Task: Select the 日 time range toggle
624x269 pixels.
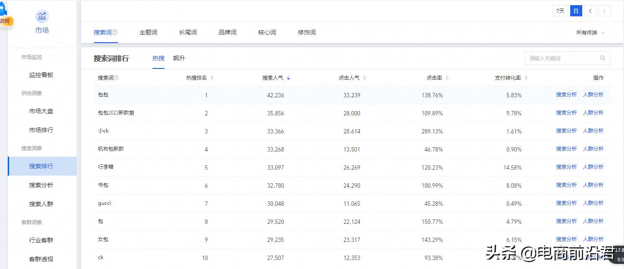Action: coord(576,11)
